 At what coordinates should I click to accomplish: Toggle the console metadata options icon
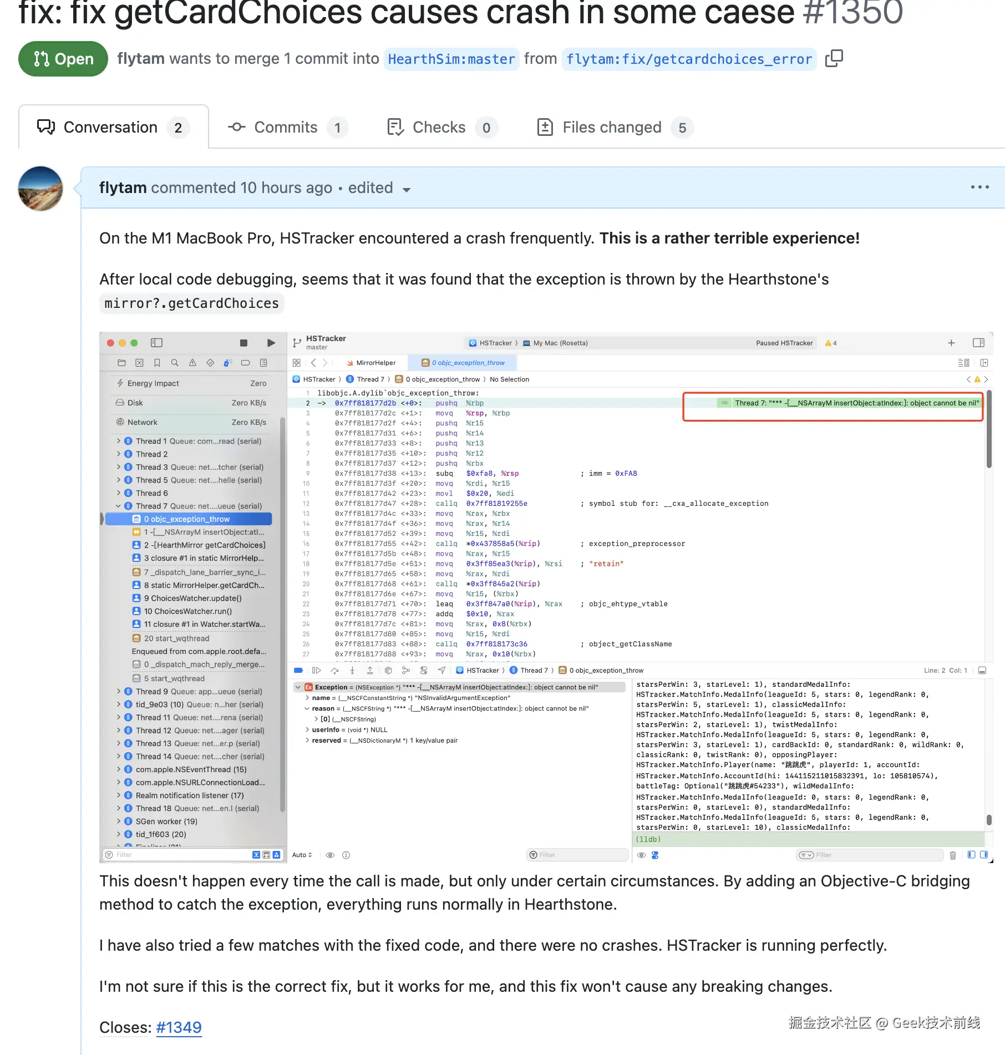[x=655, y=855]
